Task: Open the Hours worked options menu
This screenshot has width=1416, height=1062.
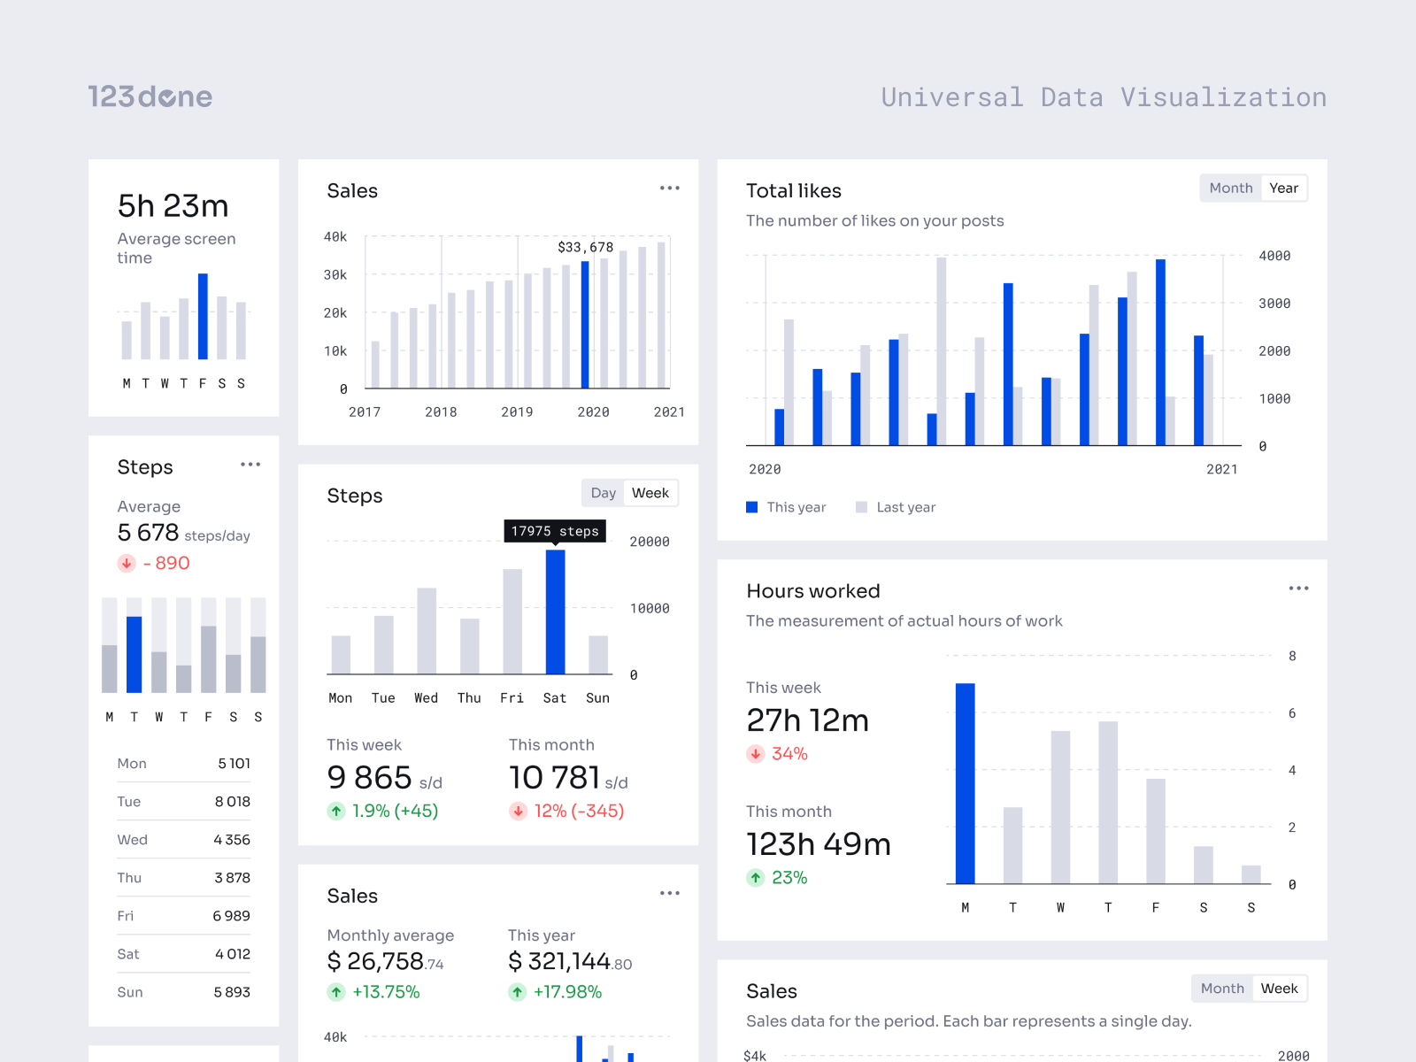Action: pos(1298,588)
